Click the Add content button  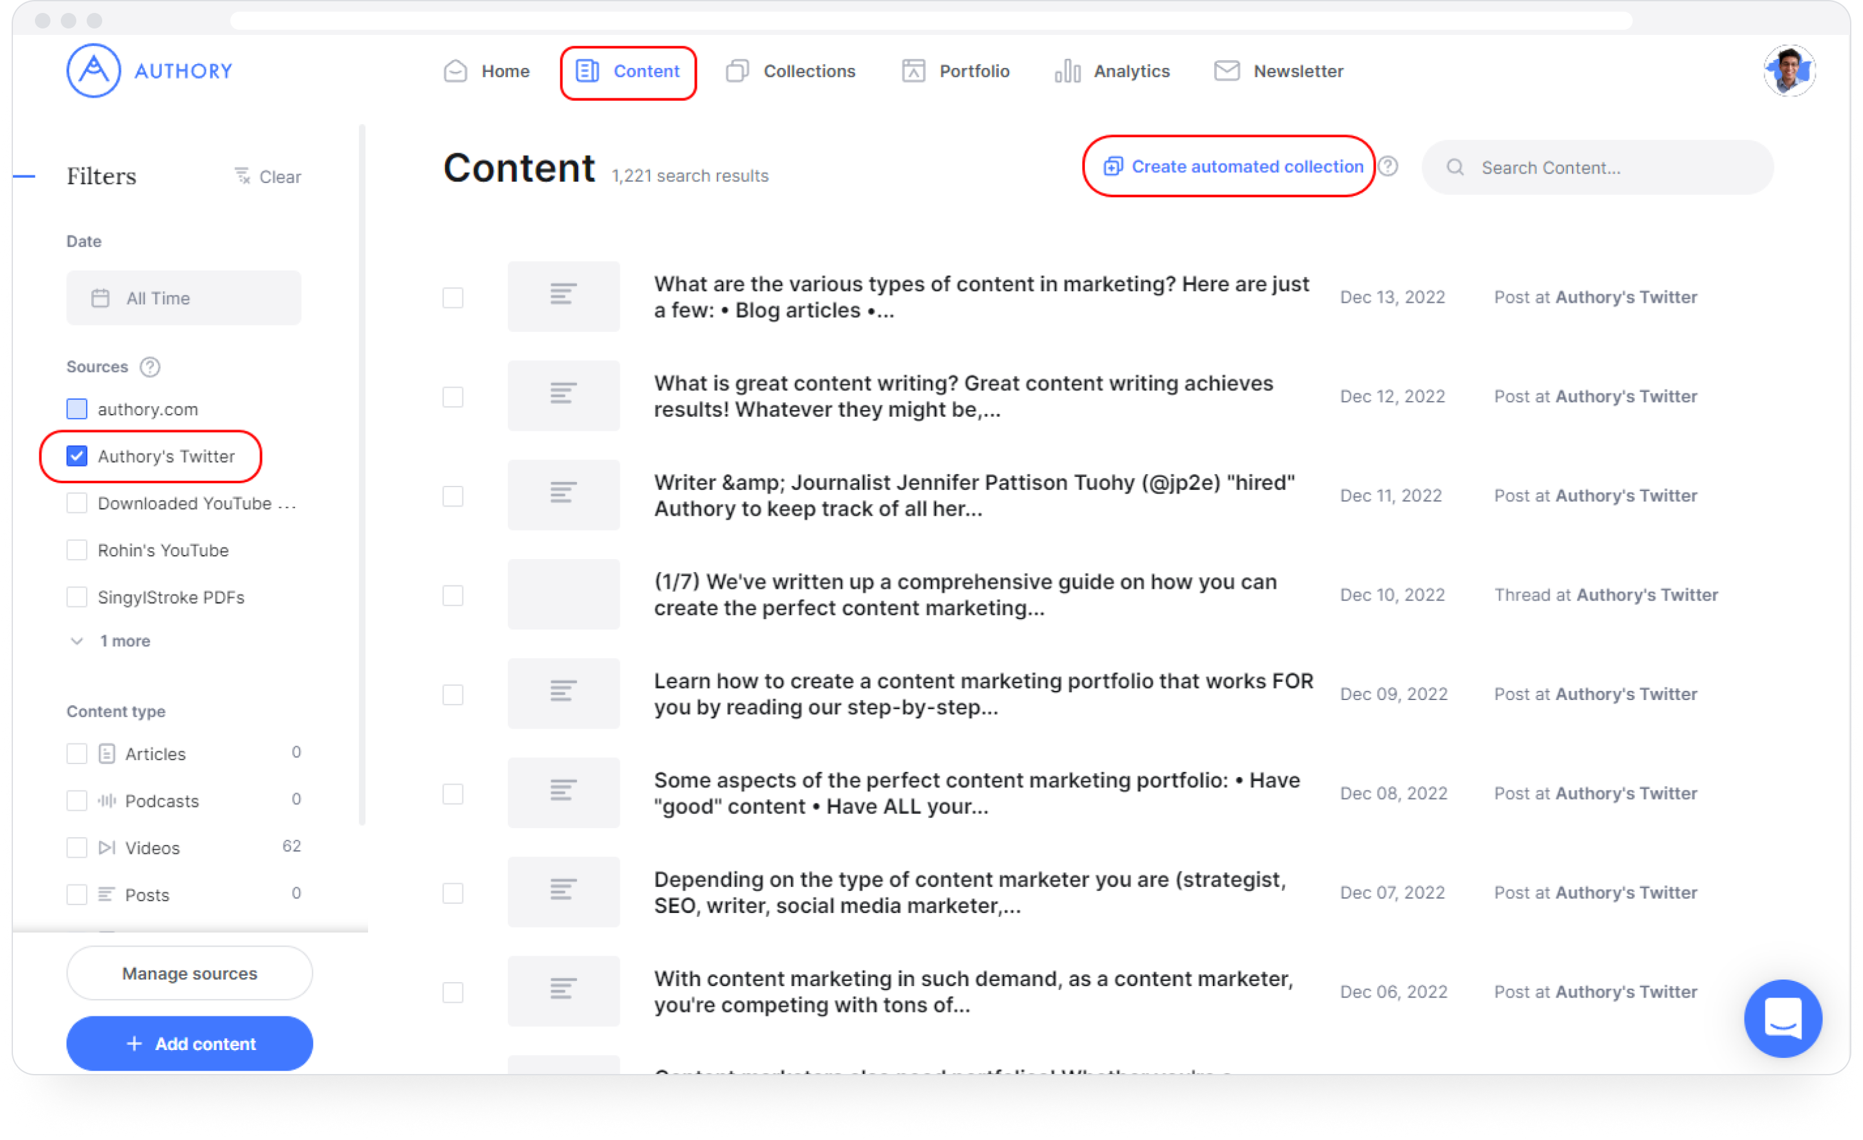(190, 1044)
